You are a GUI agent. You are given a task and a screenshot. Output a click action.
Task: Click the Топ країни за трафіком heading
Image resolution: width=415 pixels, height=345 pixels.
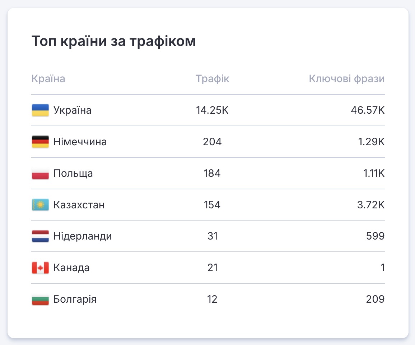(x=114, y=42)
